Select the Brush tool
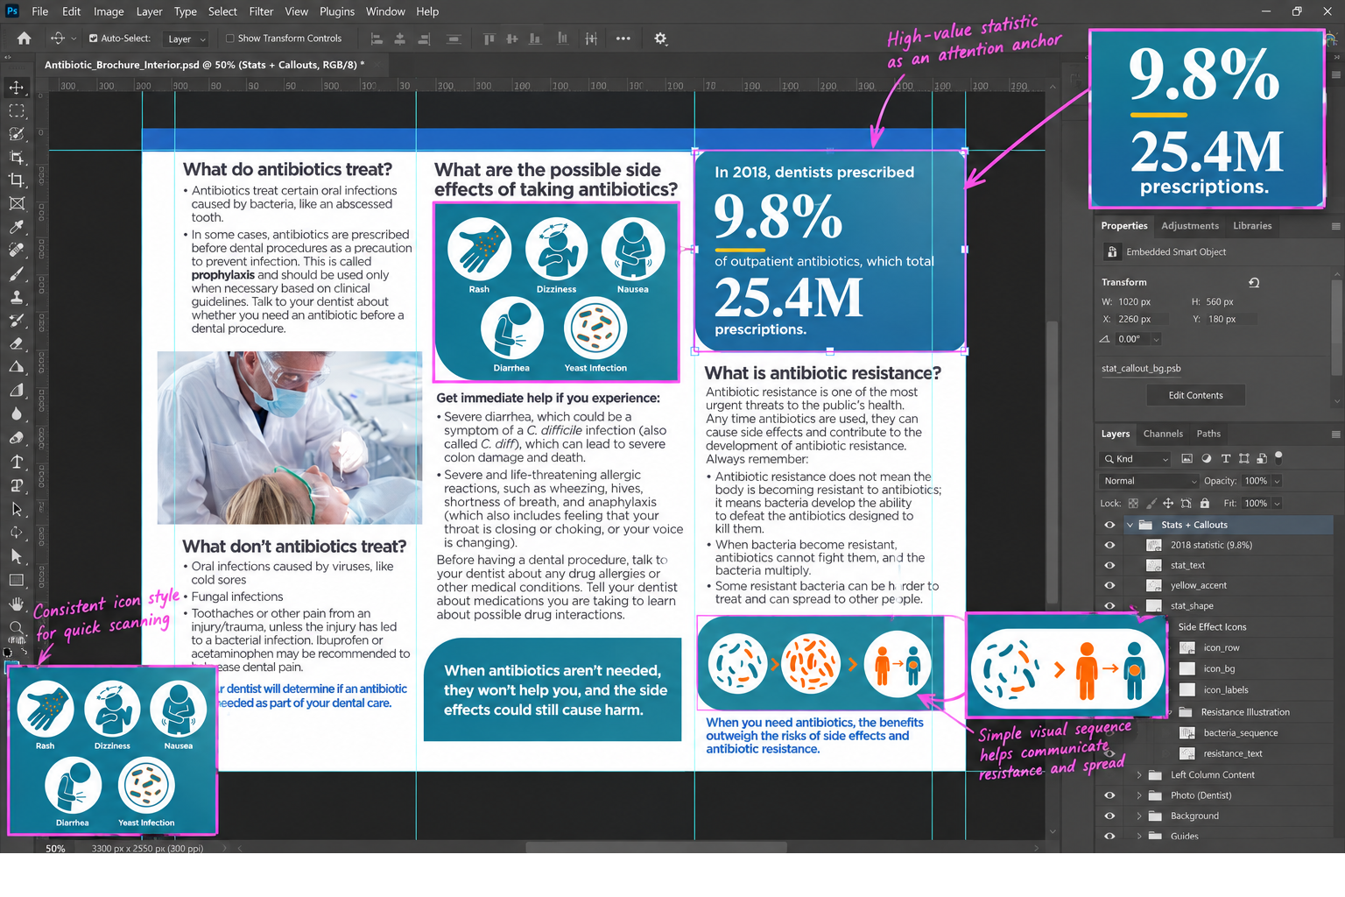 click(17, 274)
